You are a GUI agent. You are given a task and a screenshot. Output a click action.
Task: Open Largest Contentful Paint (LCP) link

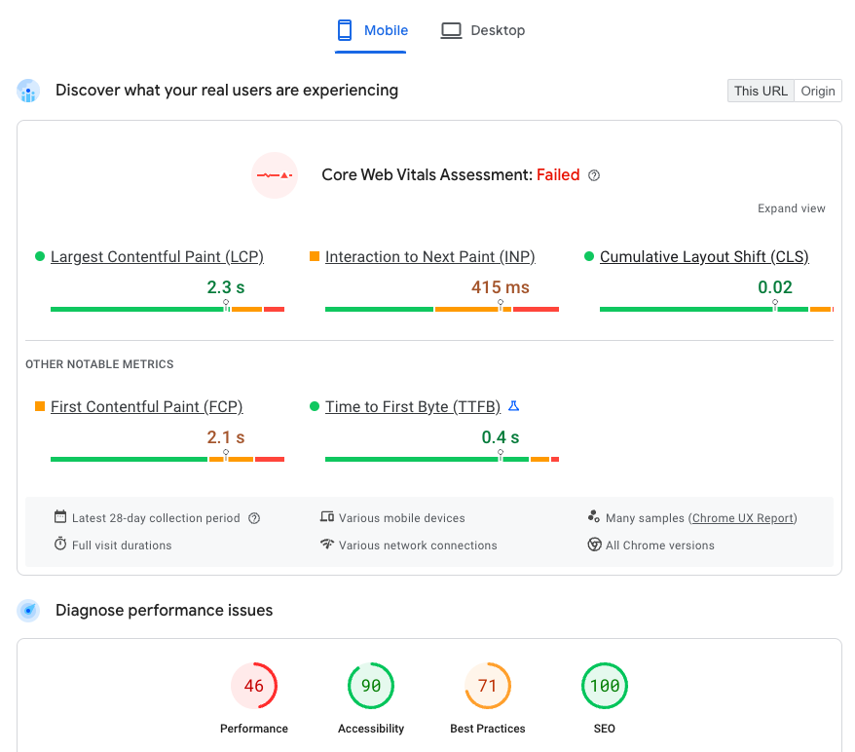point(157,256)
